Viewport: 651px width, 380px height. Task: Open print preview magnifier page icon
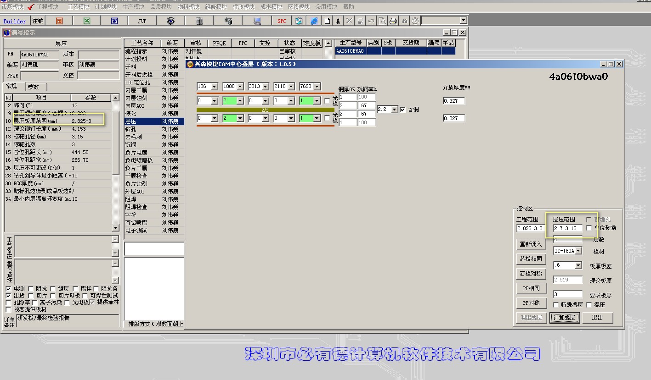(x=382, y=21)
